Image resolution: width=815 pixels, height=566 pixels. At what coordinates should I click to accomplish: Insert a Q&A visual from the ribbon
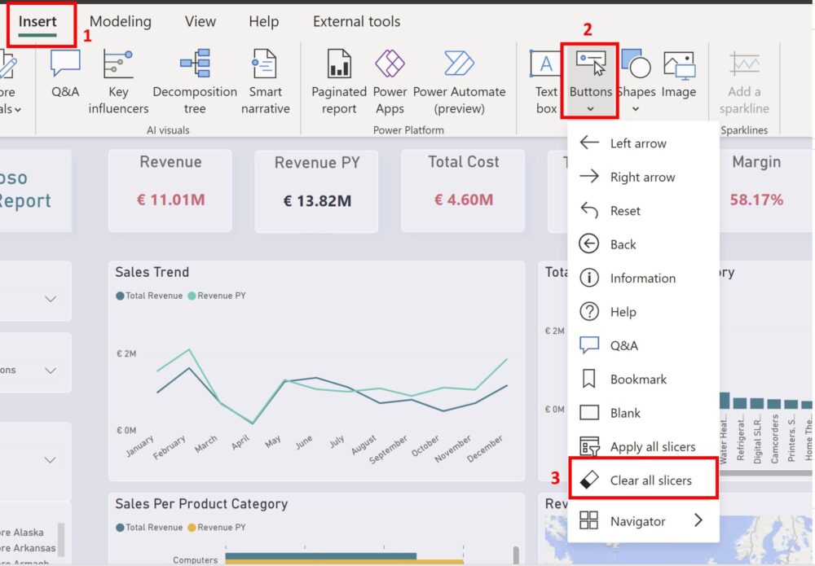click(65, 79)
